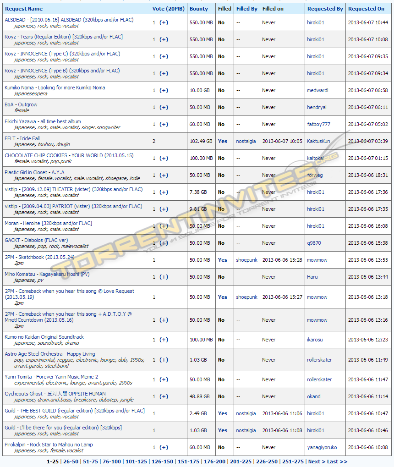
Task: Open kaitokai's user profile
Action: 315,159
